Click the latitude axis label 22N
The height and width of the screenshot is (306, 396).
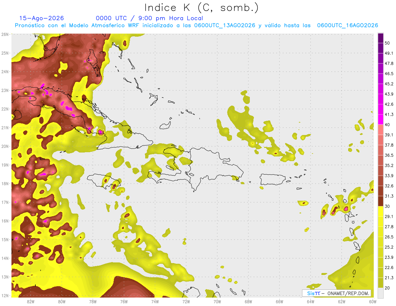5,109
